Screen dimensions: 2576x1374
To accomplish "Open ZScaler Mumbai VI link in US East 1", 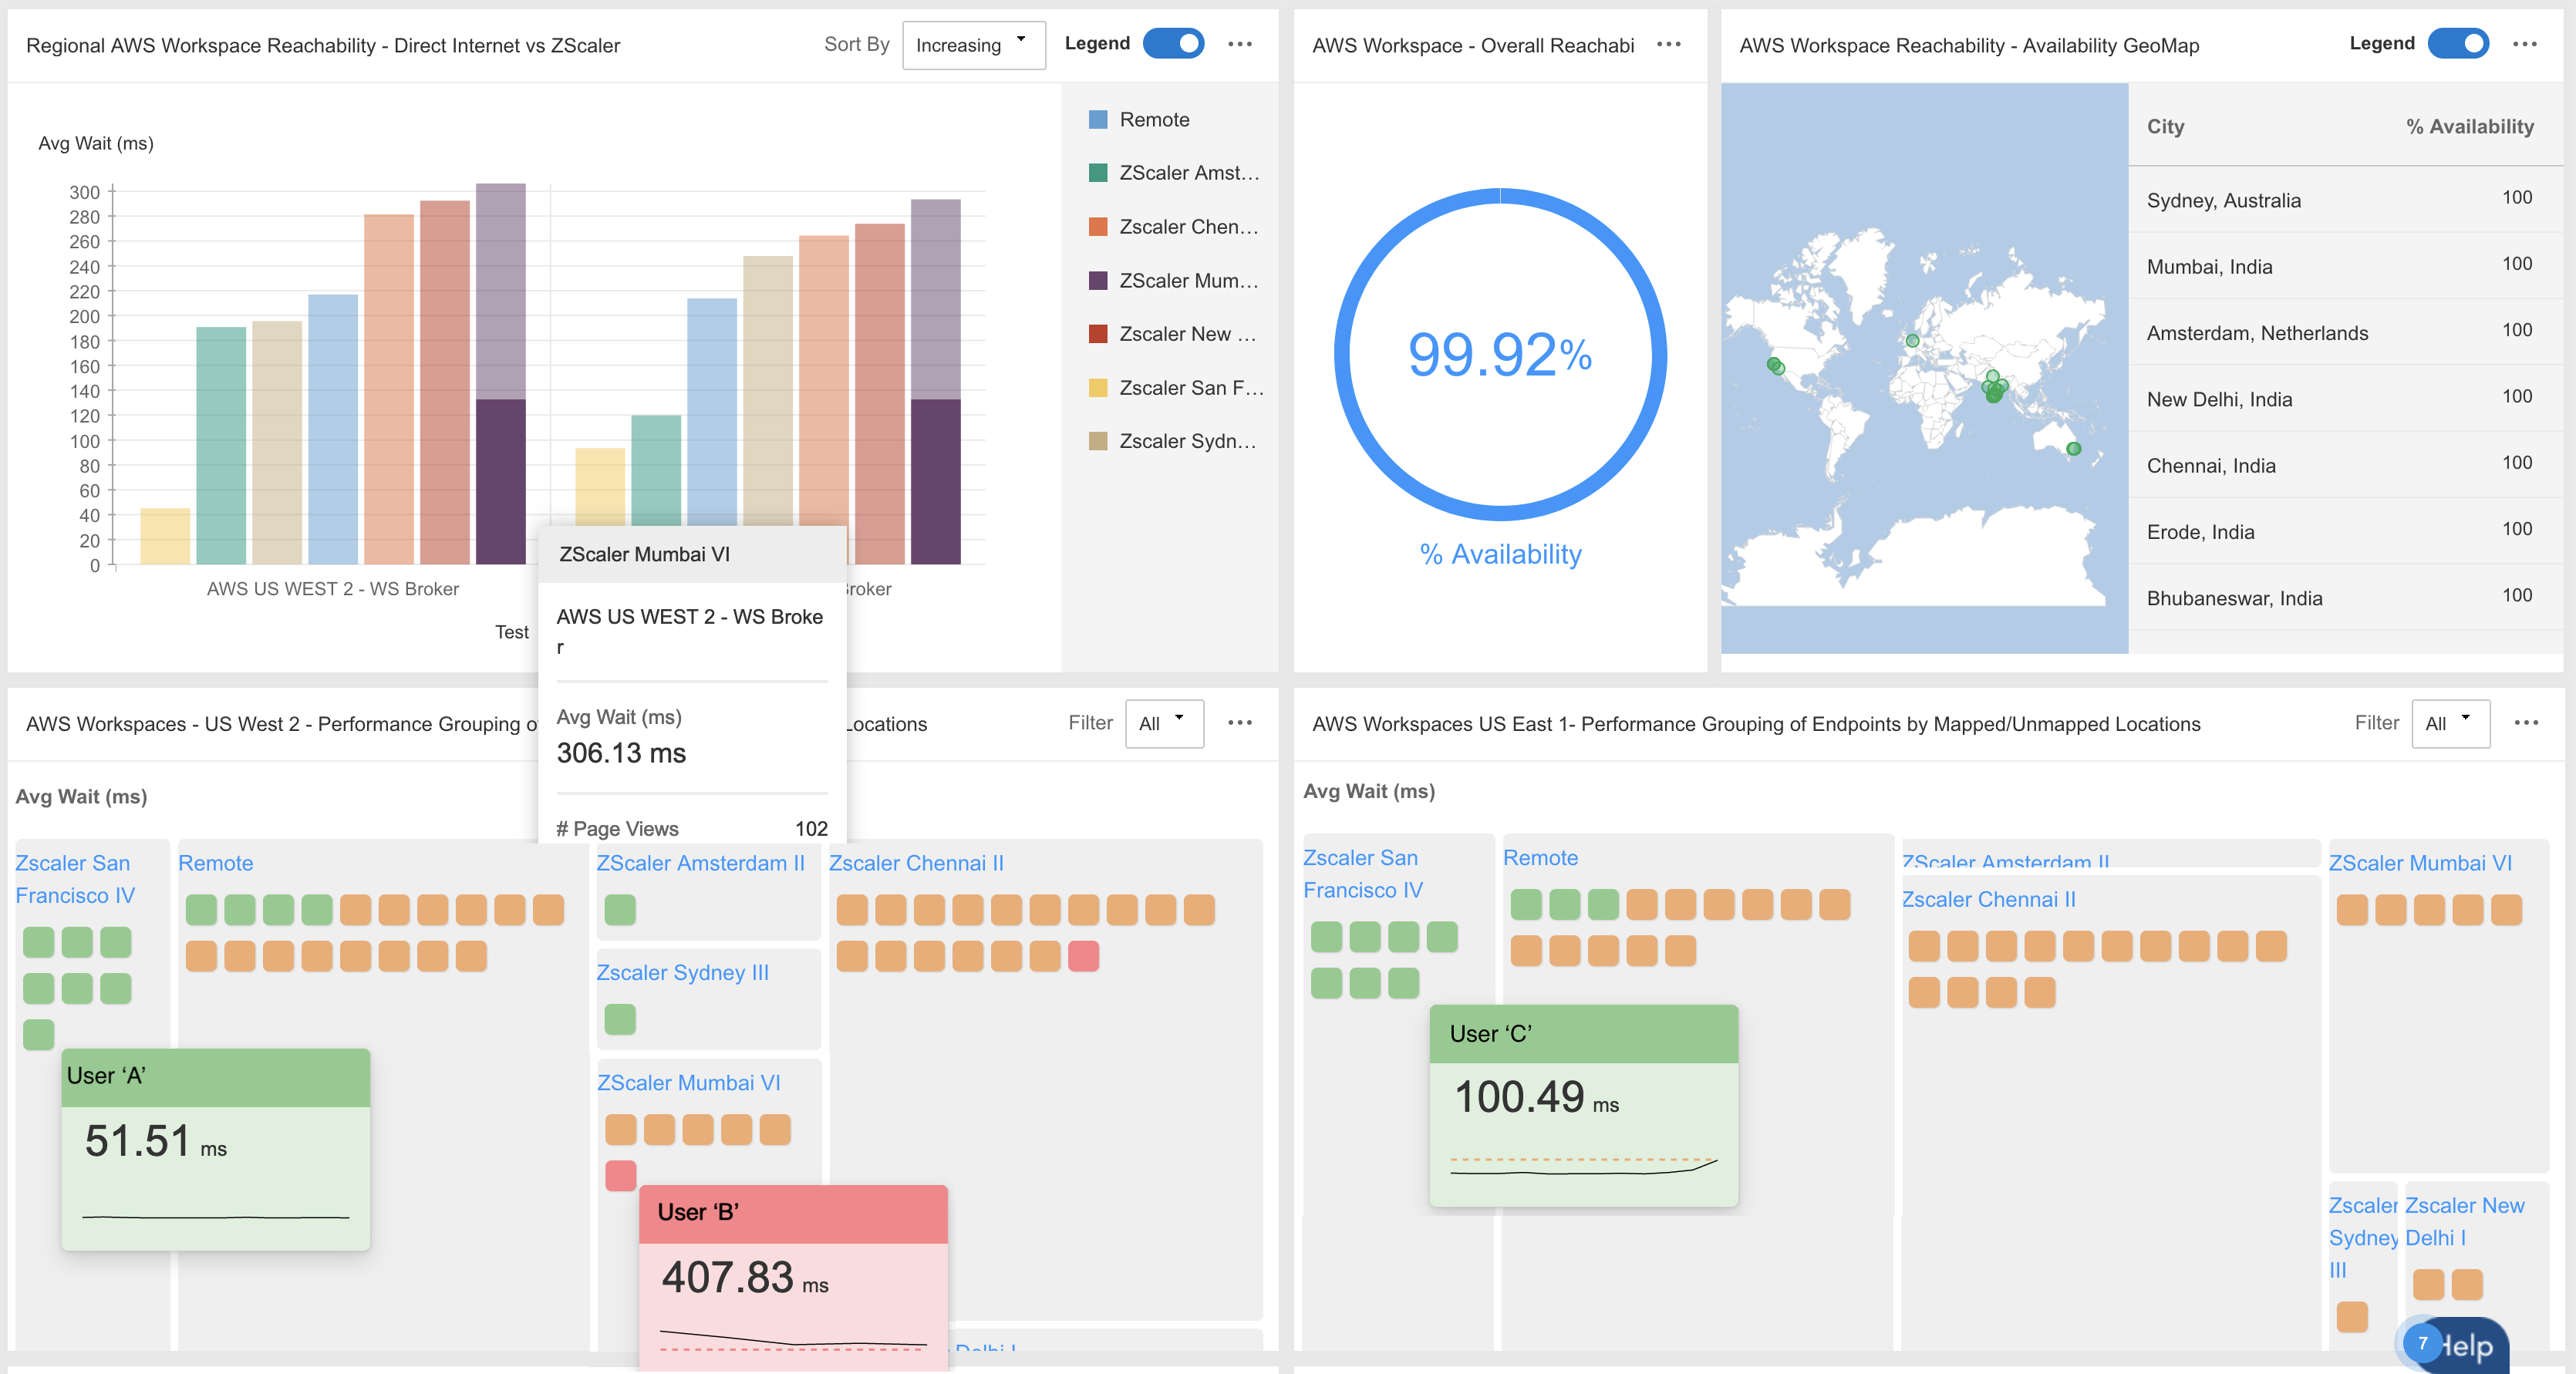I will point(2420,863).
